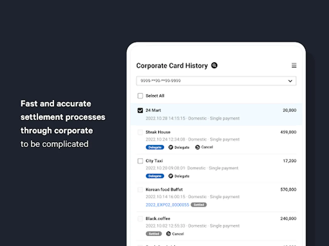
Task: Expand the card number dropdown arrow
Action: [x=290, y=81]
